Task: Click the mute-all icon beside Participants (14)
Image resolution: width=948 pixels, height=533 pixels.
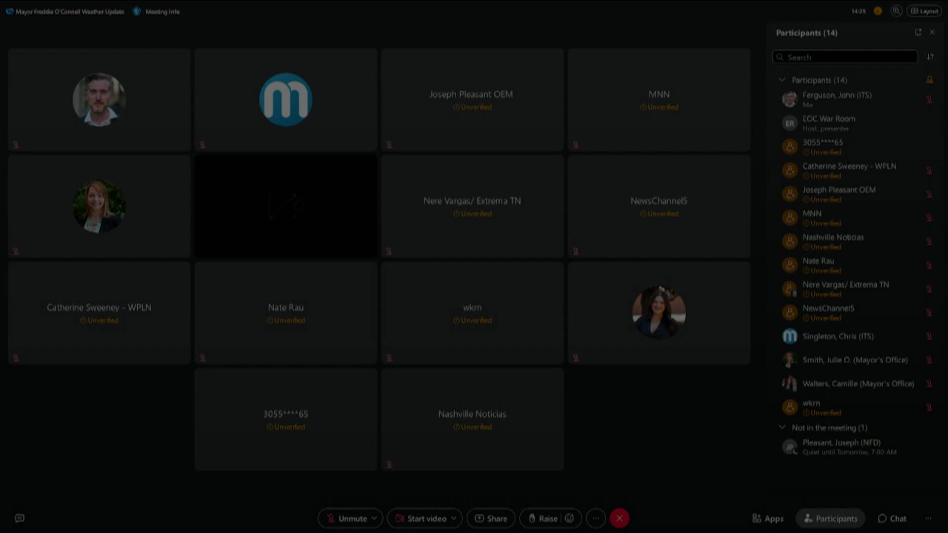Action: click(x=929, y=79)
